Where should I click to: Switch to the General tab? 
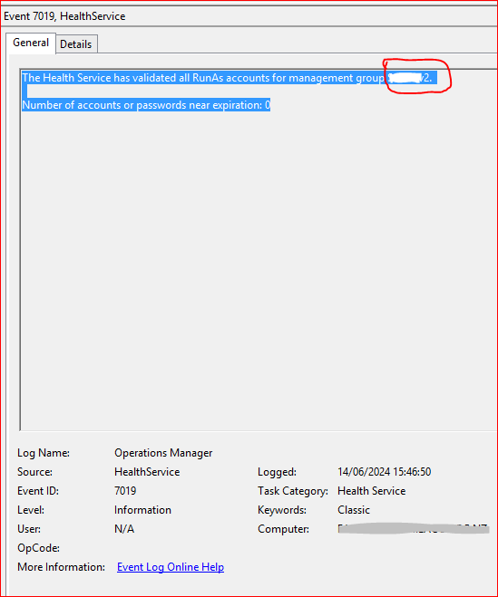click(31, 43)
